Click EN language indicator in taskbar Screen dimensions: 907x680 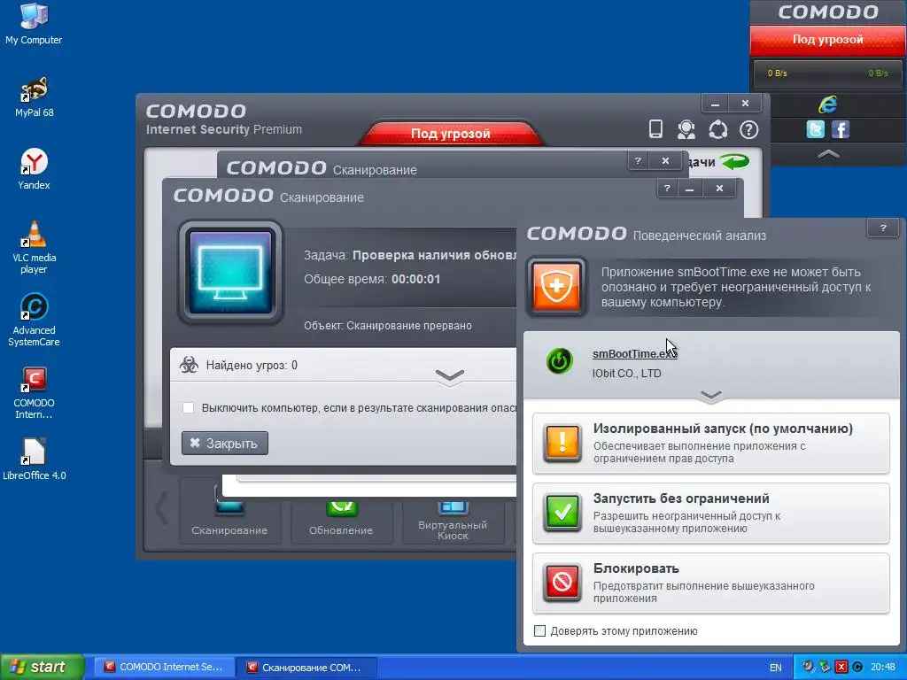point(776,668)
